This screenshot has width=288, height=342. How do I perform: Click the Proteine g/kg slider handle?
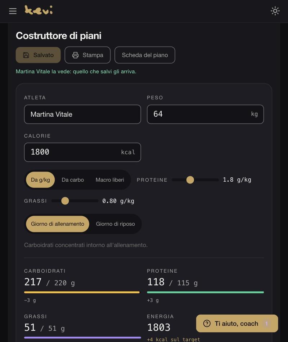coord(190,180)
